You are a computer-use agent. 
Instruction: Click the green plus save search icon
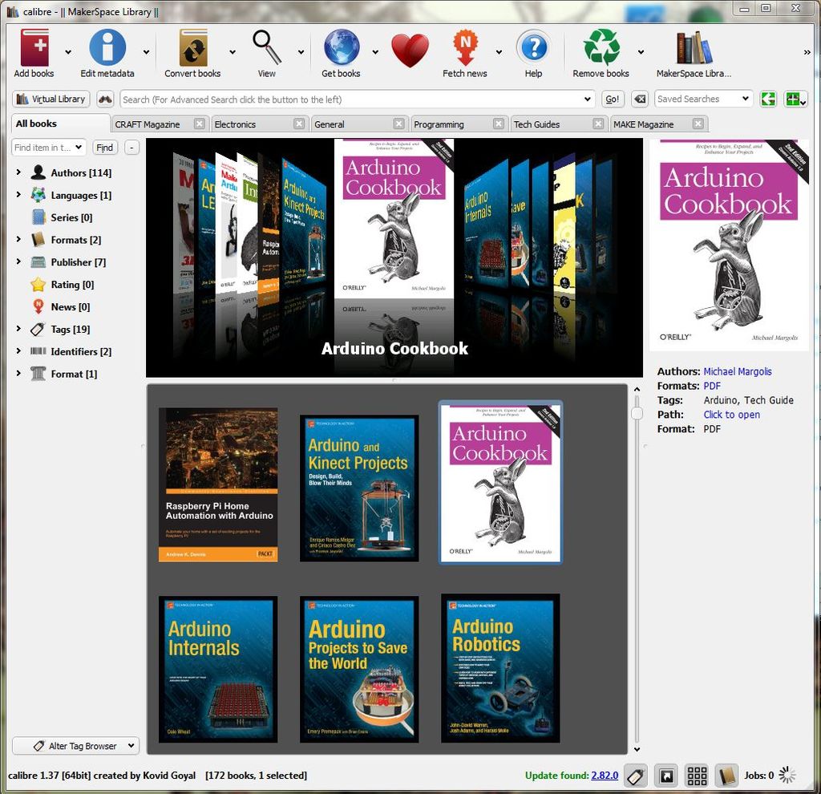pos(795,99)
